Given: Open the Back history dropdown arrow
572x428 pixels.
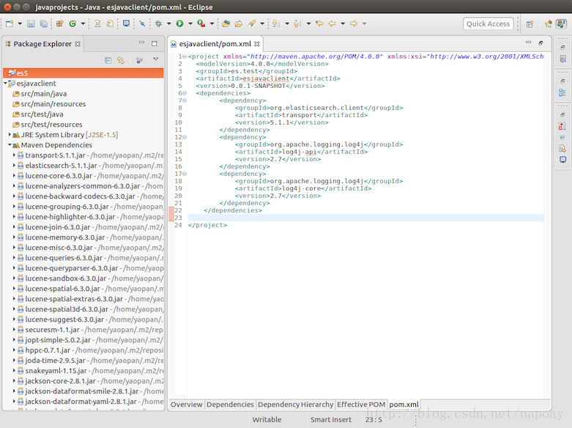Looking at the screenshot, I should click(343, 23).
